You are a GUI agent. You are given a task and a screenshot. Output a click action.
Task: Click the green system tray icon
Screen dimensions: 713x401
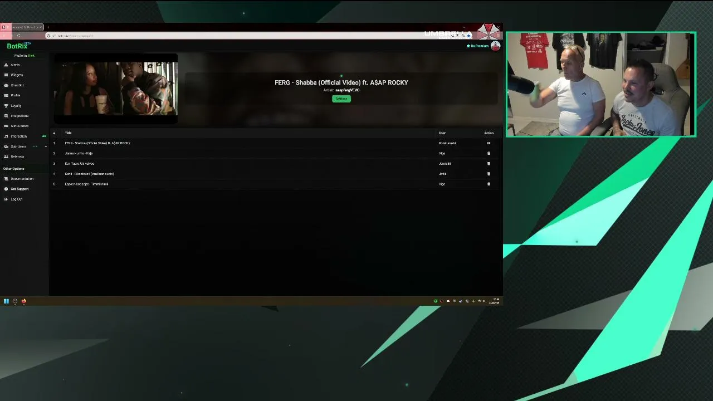pos(436,301)
